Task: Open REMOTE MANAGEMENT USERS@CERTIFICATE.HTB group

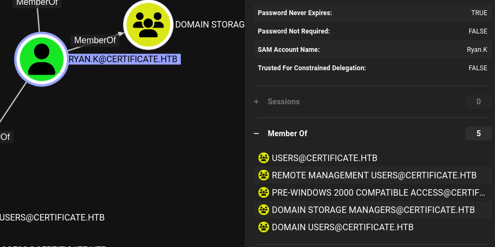Action: point(374,175)
